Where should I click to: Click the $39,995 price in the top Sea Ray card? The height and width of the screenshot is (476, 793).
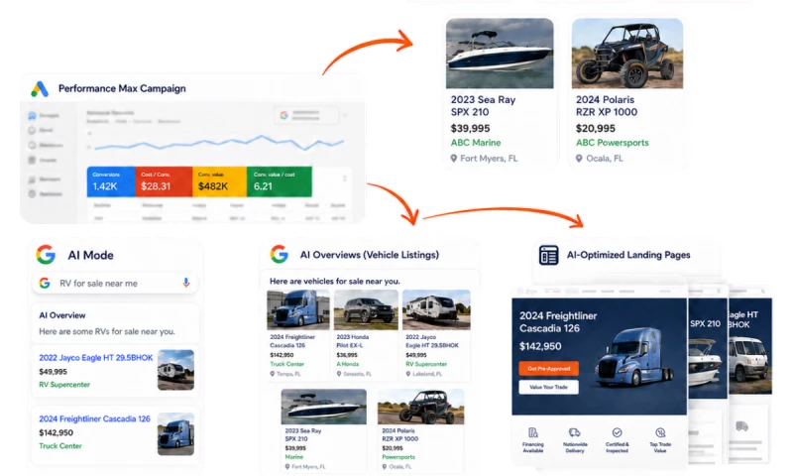(x=470, y=129)
